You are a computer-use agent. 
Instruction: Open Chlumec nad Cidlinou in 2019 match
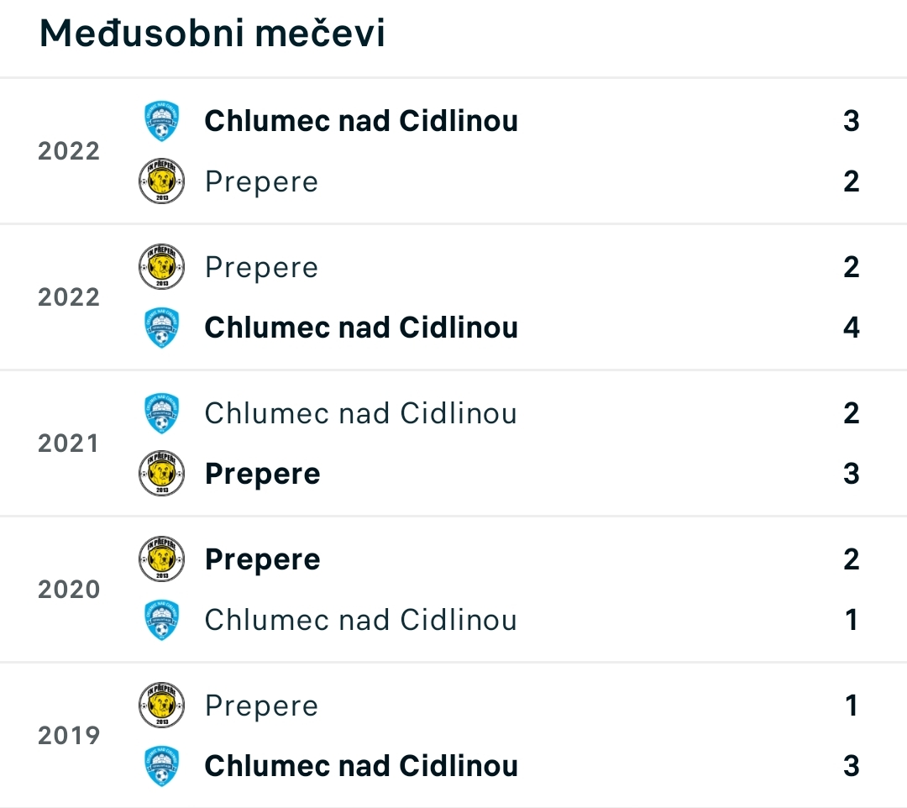(x=361, y=766)
